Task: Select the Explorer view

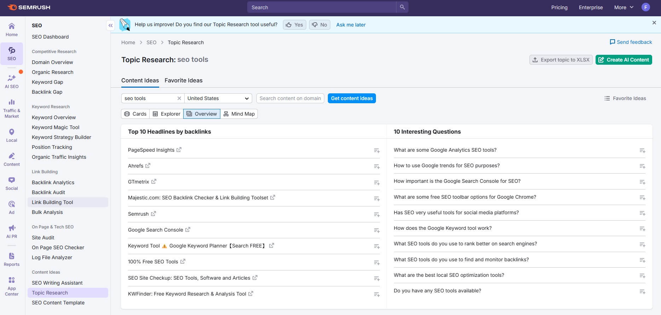Action: click(x=166, y=114)
